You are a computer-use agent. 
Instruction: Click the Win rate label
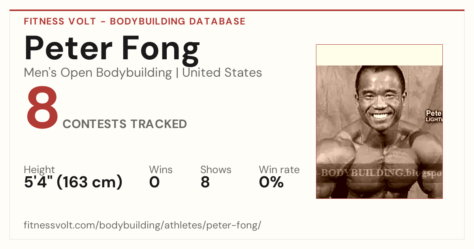pos(279,170)
